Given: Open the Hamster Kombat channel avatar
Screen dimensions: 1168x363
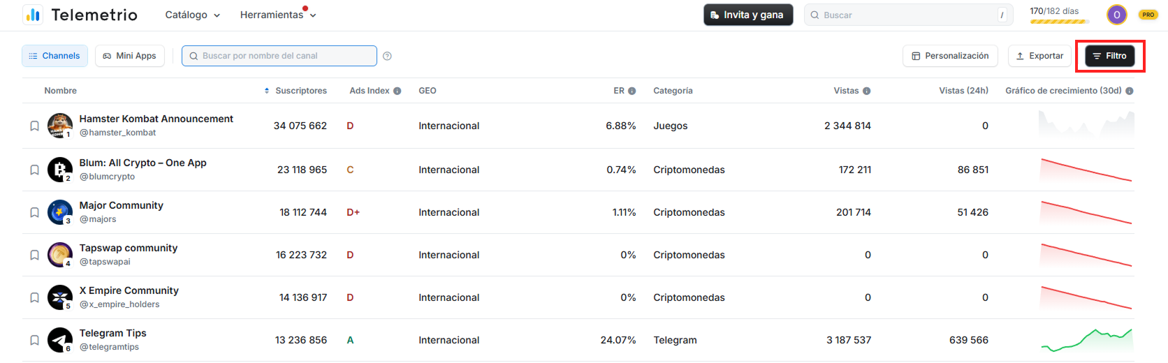Looking at the screenshot, I should click(x=59, y=126).
